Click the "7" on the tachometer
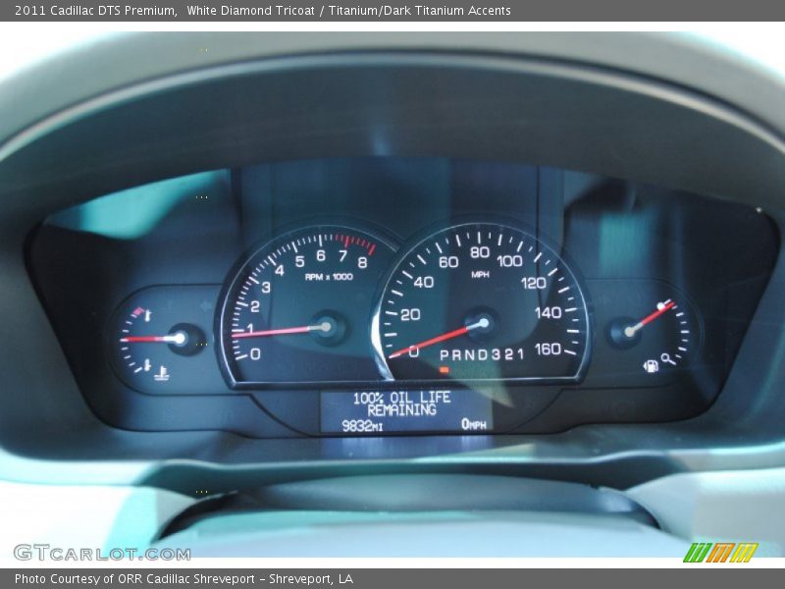Viewport: 785px width, 589px height. [x=342, y=256]
